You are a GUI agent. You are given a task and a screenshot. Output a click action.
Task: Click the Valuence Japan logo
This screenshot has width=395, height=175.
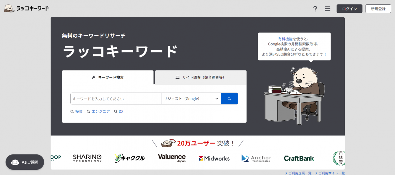tap(172, 158)
